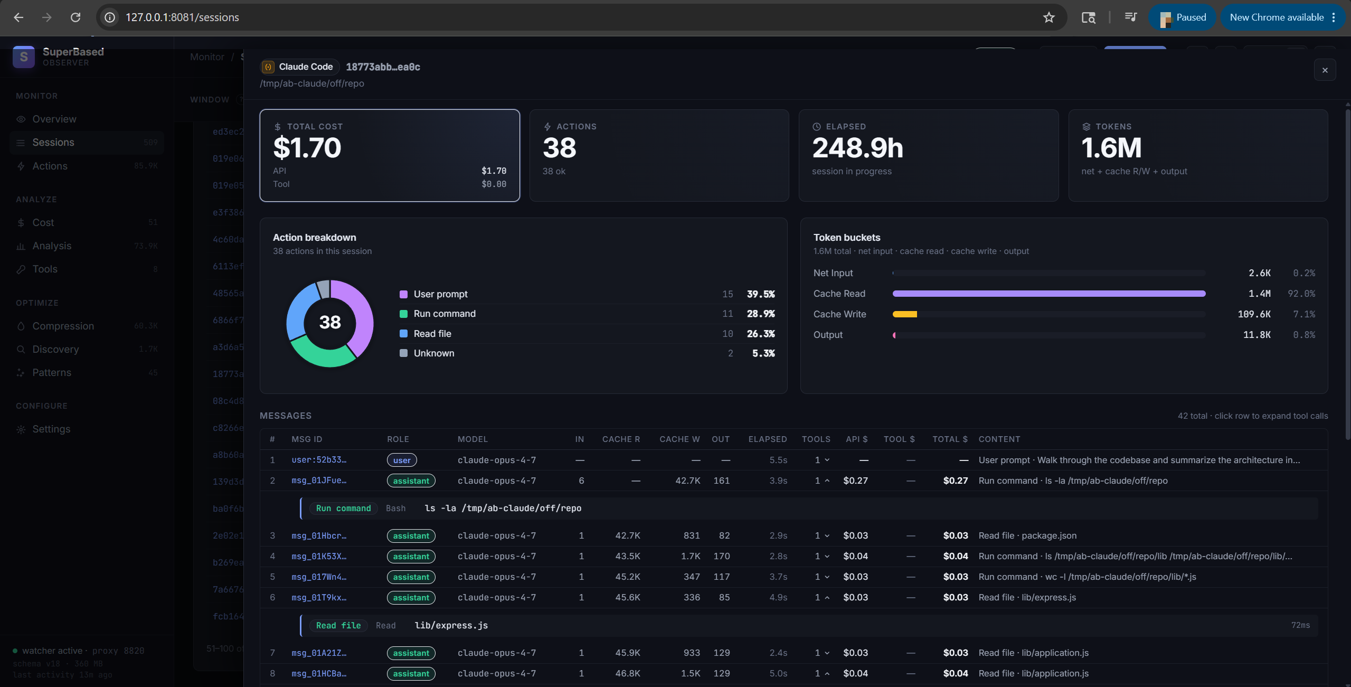Click the Settings gear icon in sidebar
The image size is (1351, 687).
point(21,429)
